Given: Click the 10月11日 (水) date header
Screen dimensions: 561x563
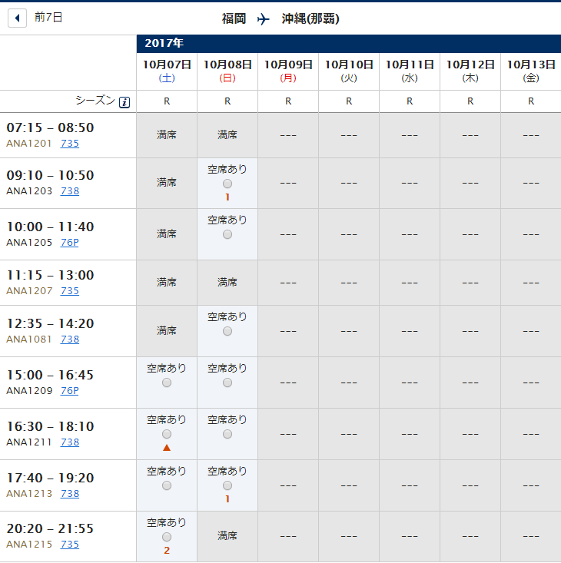Looking at the screenshot, I should point(410,71).
